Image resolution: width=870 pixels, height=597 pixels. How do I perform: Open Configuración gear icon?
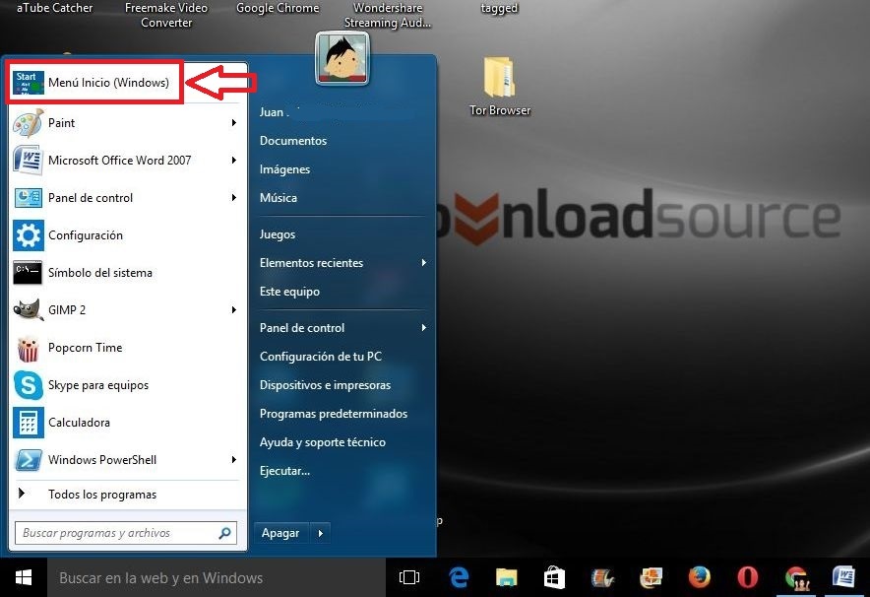pos(28,235)
